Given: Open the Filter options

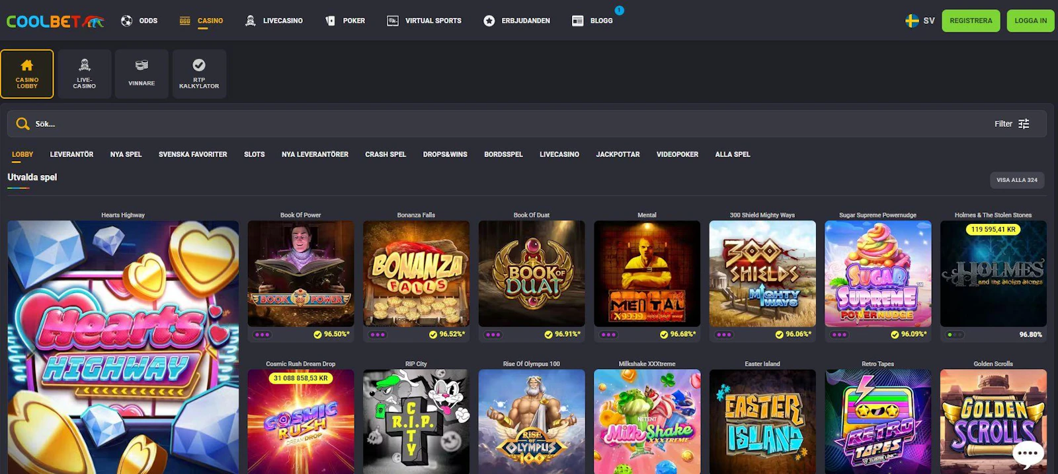Looking at the screenshot, I should (x=1012, y=123).
